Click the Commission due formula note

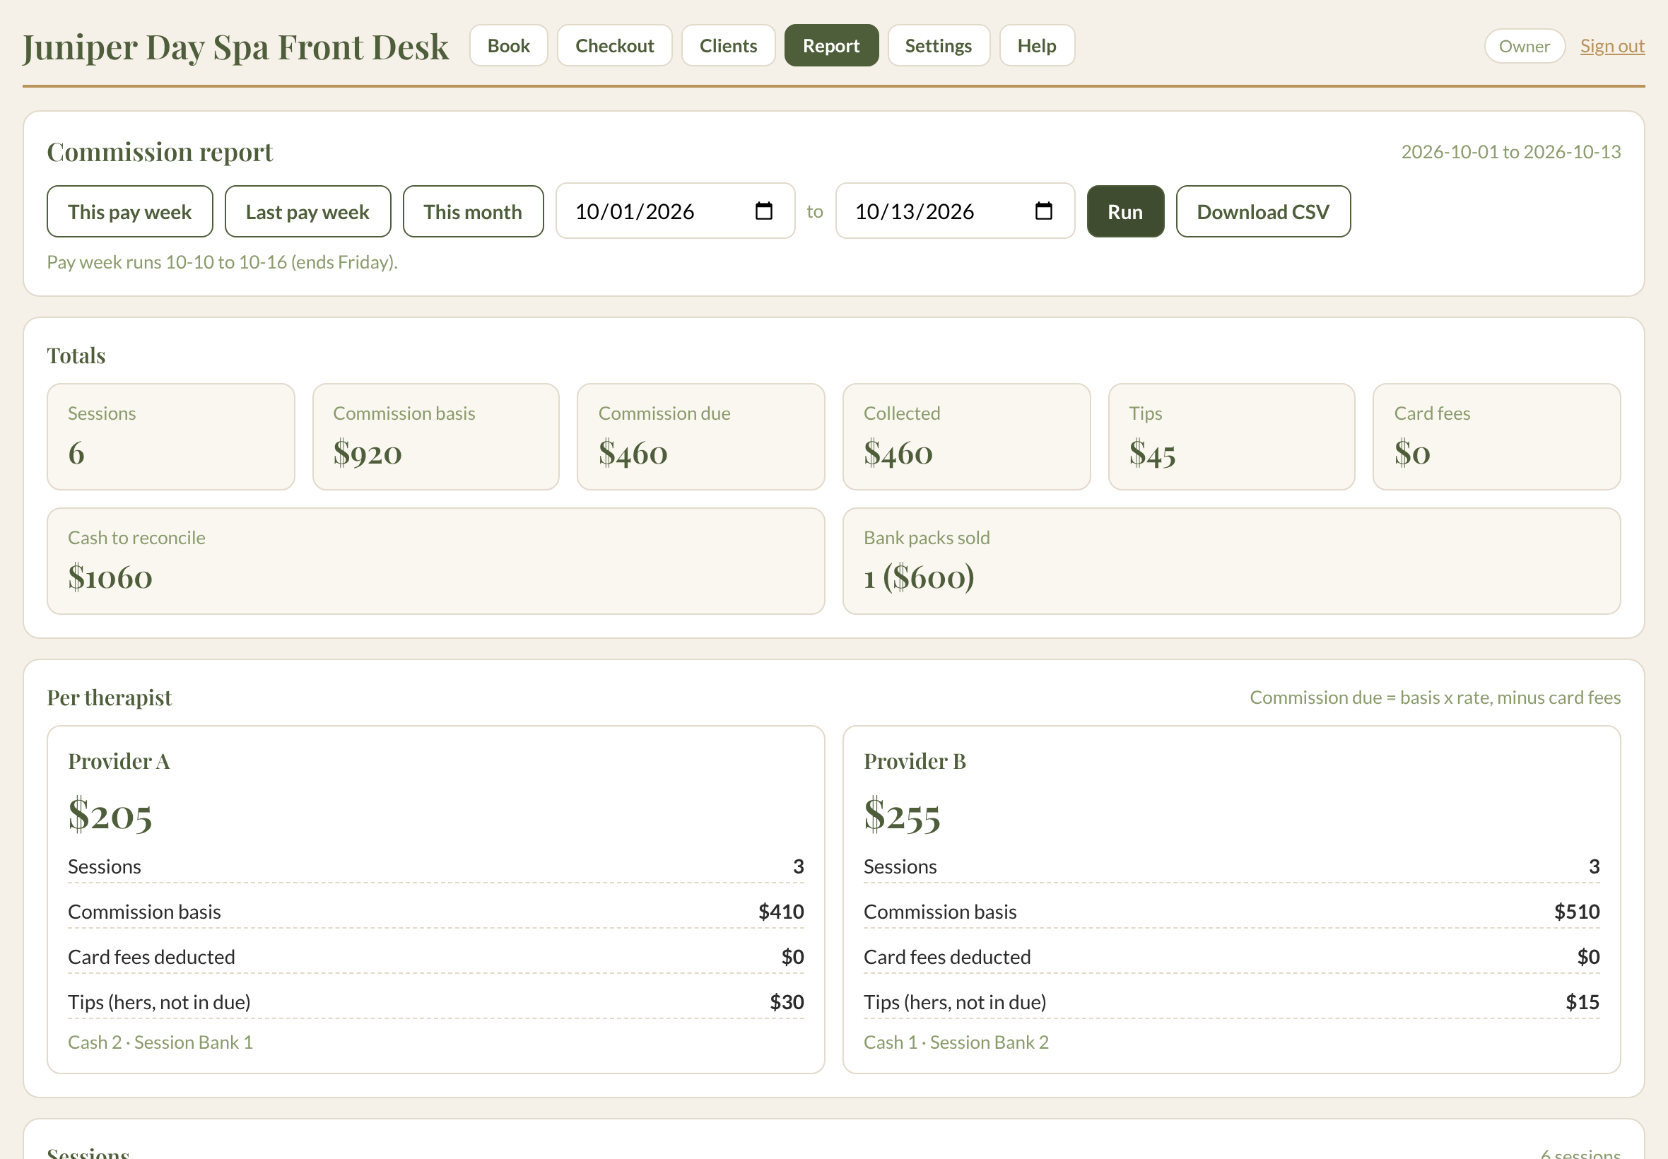(1435, 697)
